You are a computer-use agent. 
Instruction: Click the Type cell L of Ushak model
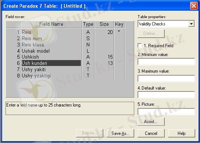[x=88, y=51]
